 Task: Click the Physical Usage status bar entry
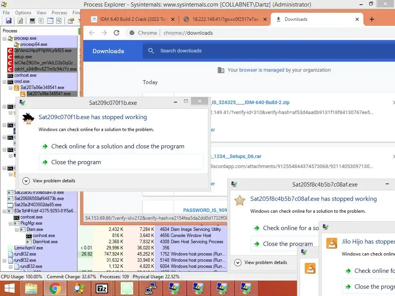[156, 277]
